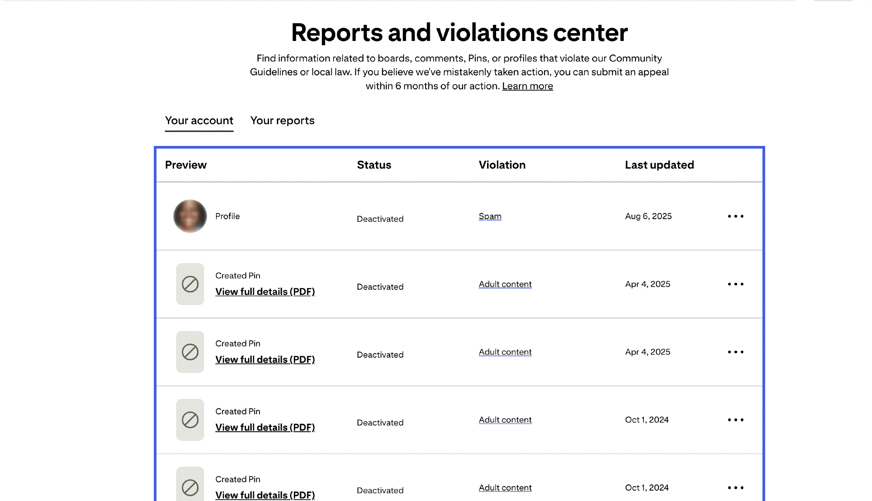The height and width of the screenshot is (501, 872).
Task: View full details PDF for first Oct 1 pin
Action: point(265,428)
